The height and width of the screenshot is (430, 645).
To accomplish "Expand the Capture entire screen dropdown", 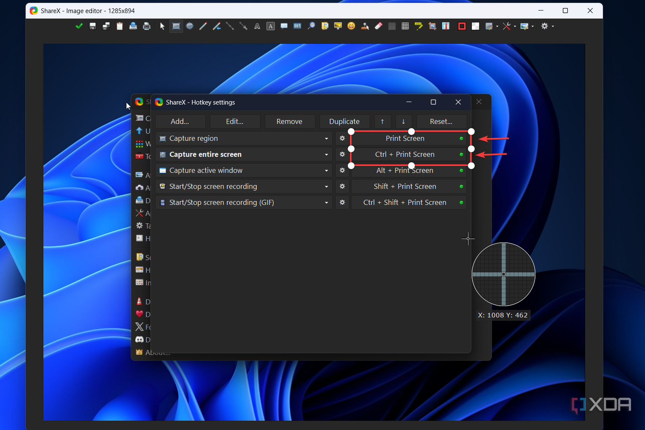I will point(326,155).
